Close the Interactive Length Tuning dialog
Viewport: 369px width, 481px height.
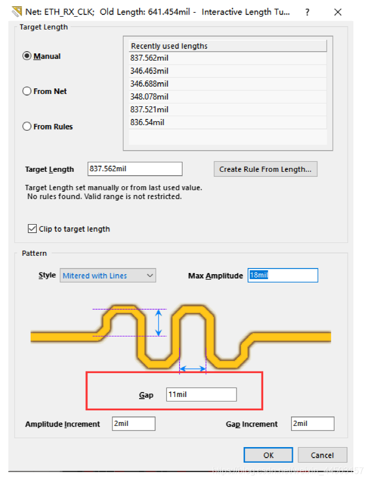pyautogui.click(x=338, y=12)
